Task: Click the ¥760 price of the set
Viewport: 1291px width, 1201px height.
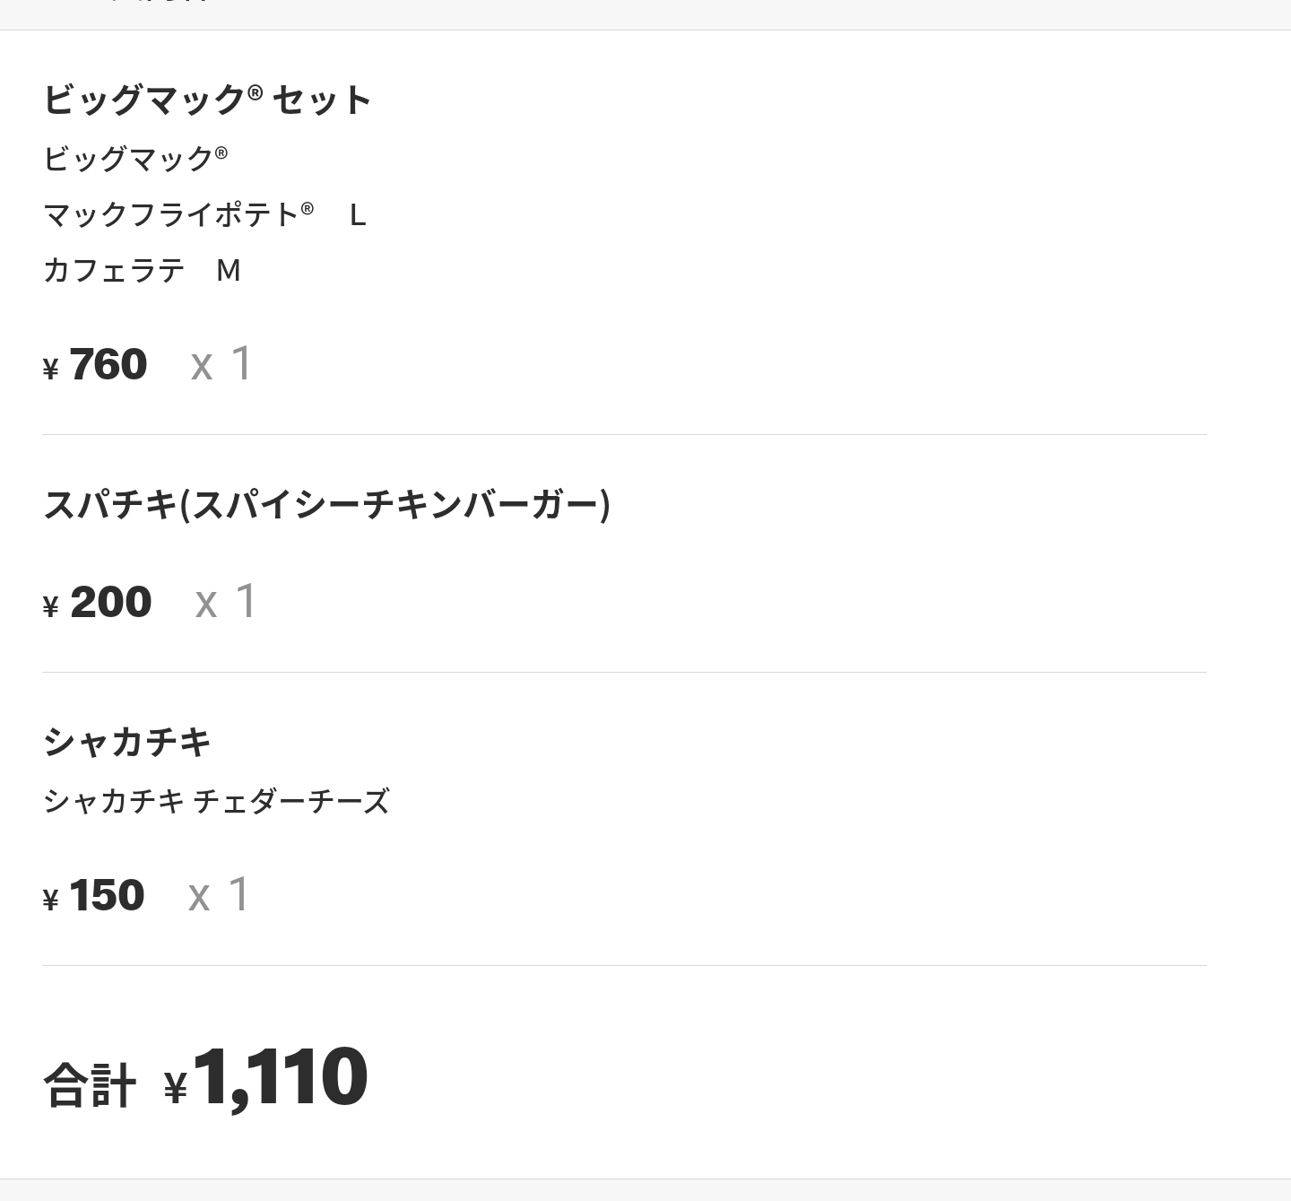Action: tap(108, 365)
